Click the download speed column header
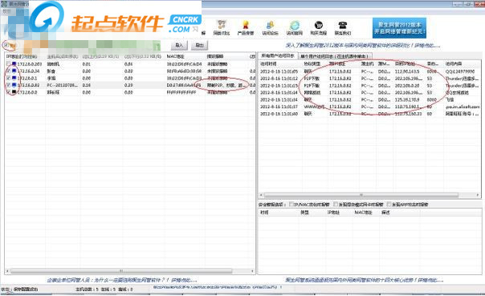Image resolution: width=485 pixels, height=296 pixels. pos(144,56)
